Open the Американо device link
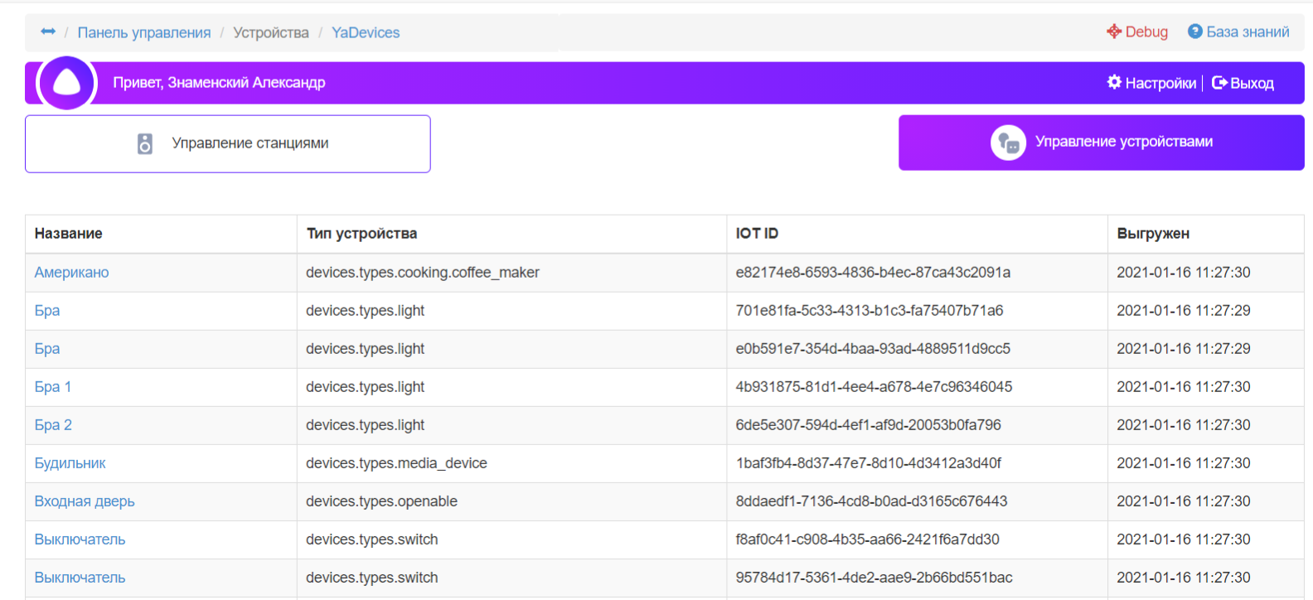 tap(71, 273)
